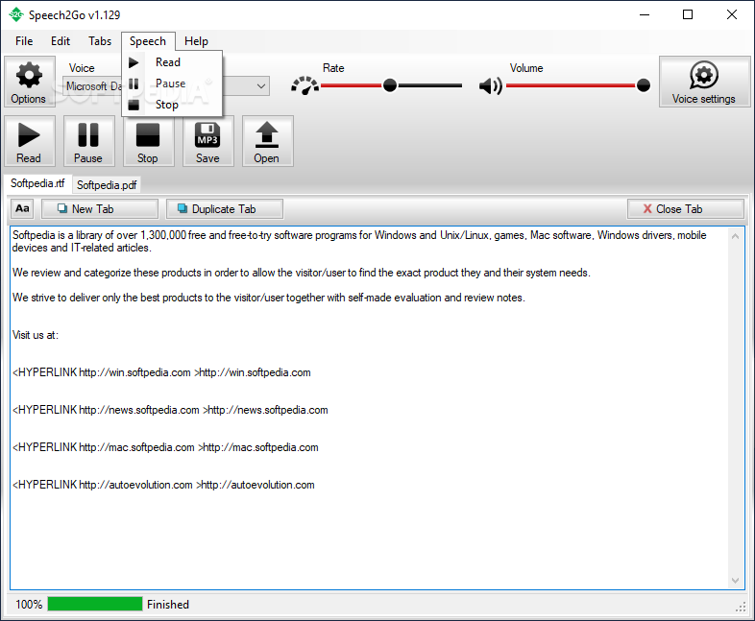
Task: Click the speaker Volume icon
Action: [x=491, y=86]
